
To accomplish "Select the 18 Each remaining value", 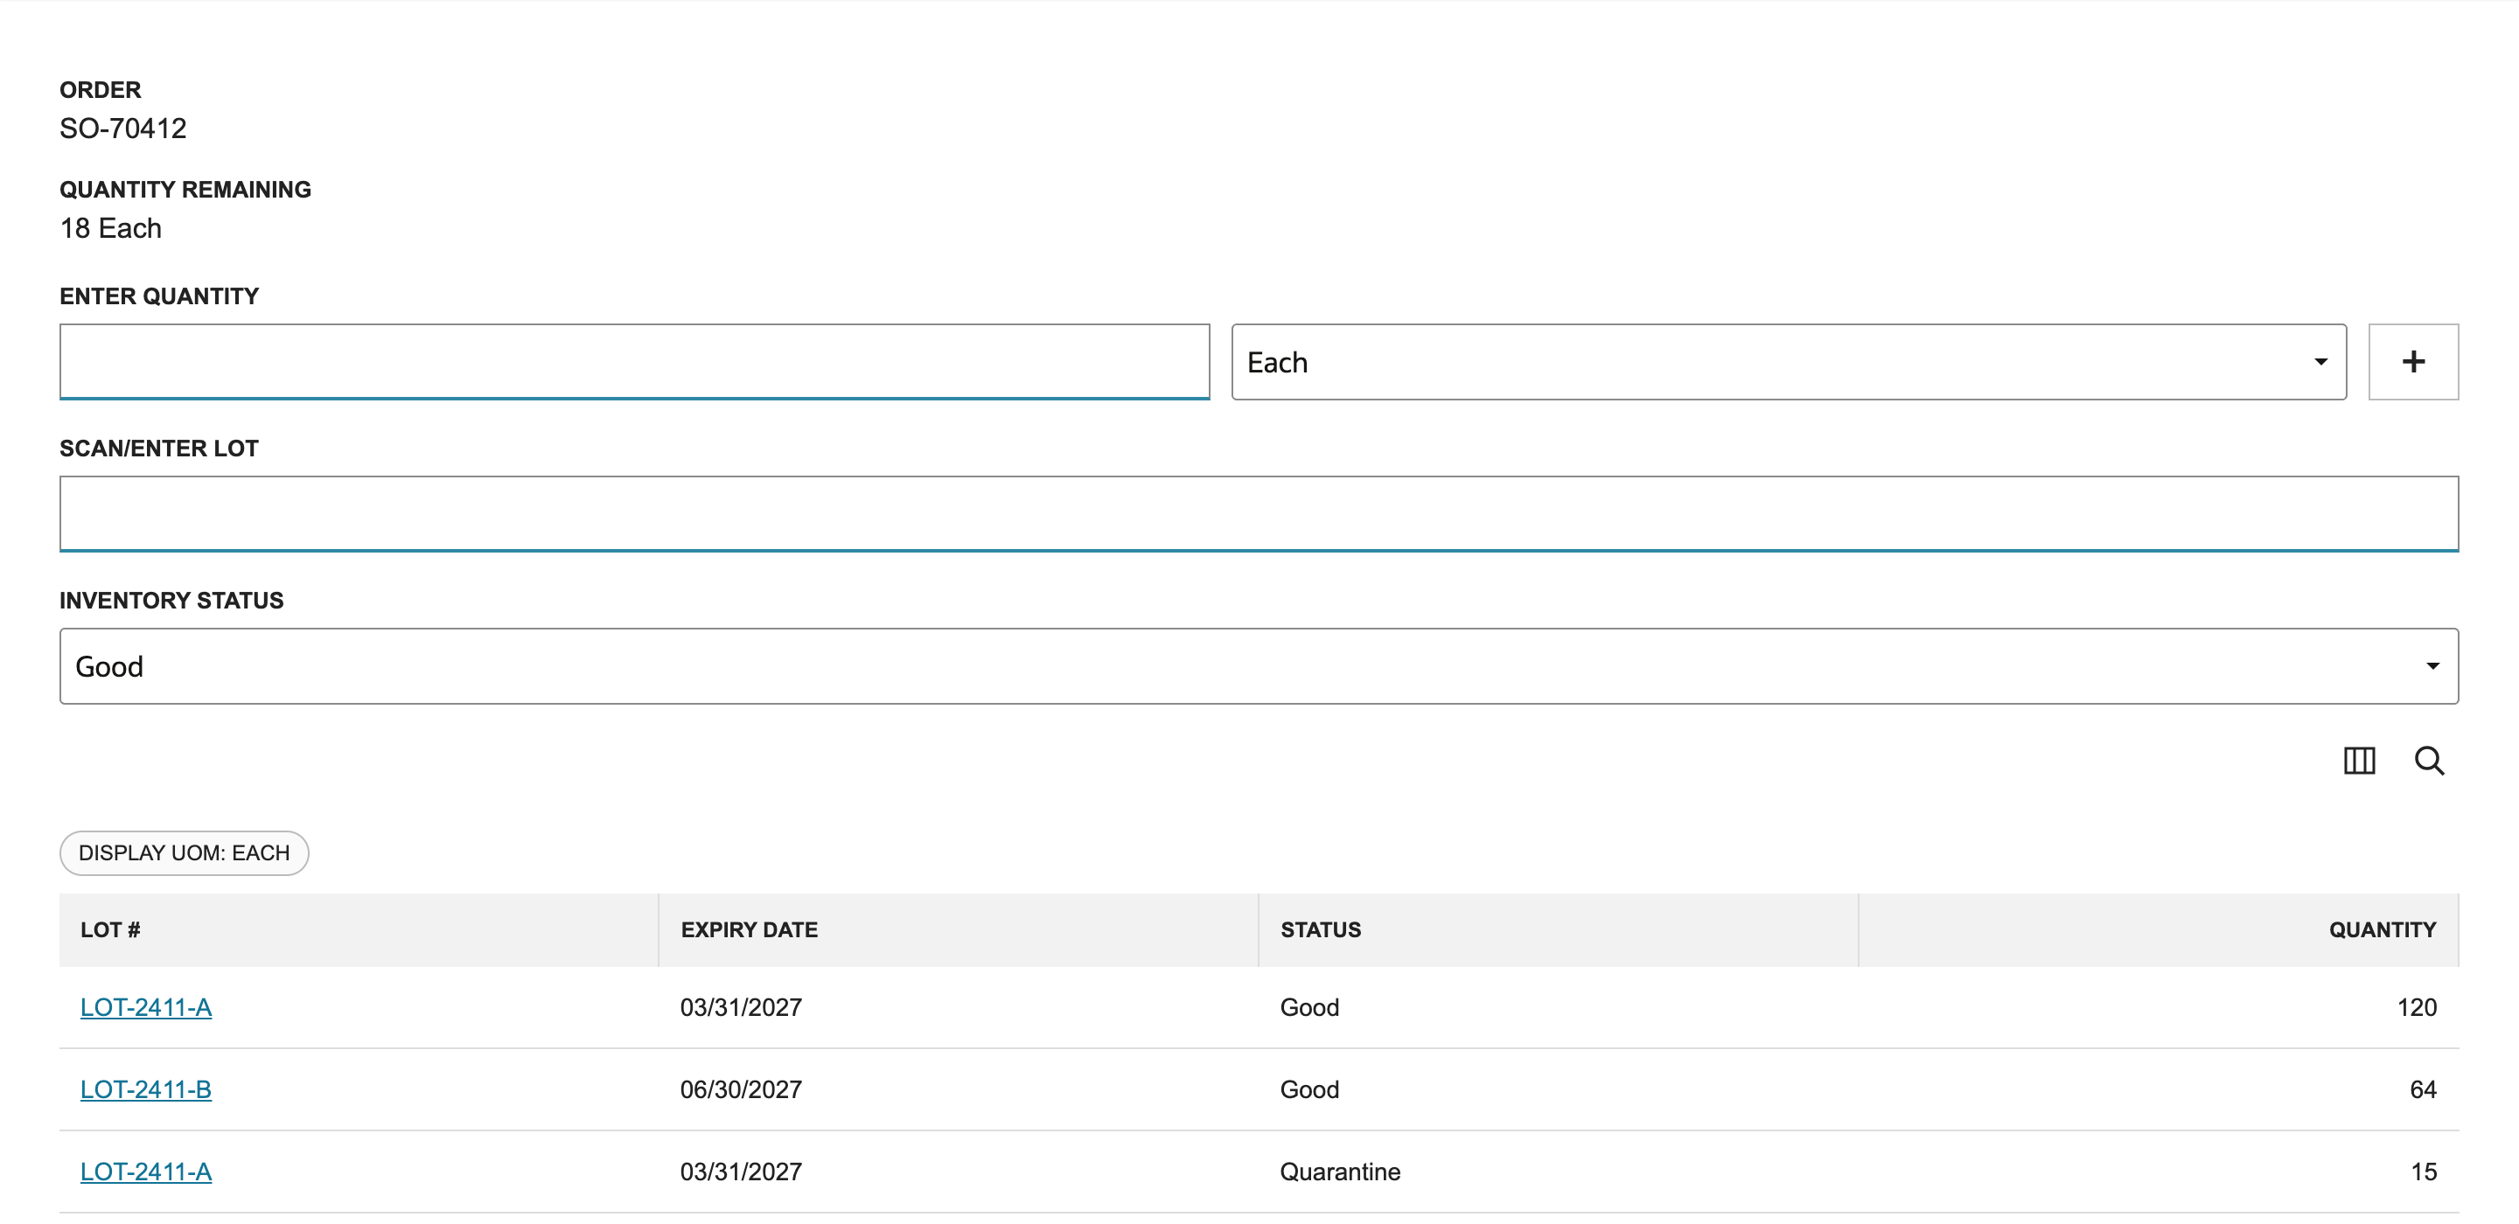I will (110, 228).
